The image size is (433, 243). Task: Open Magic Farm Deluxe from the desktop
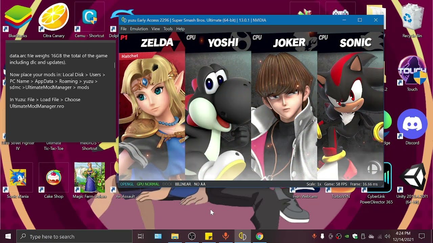[x=90, y=181]
